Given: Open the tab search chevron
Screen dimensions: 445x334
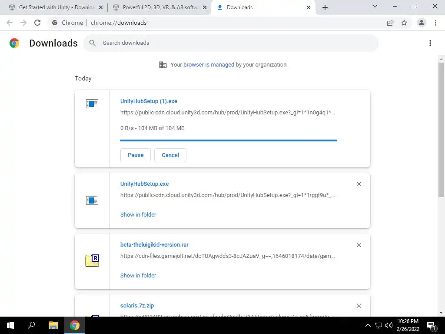Looking at the screenshot, I should (x=375, y=6).
